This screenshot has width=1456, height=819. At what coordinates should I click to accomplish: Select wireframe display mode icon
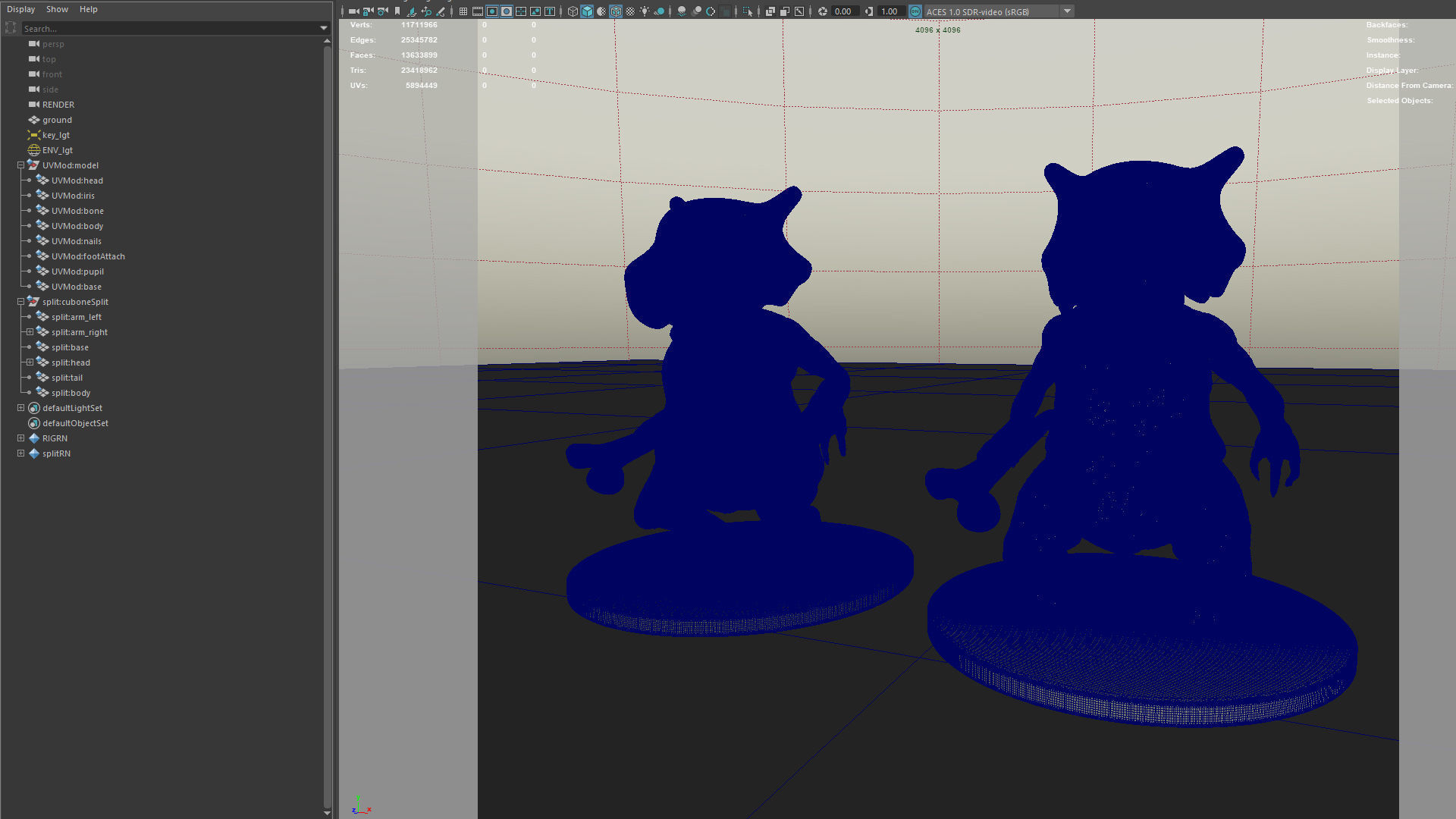[573, 11]
